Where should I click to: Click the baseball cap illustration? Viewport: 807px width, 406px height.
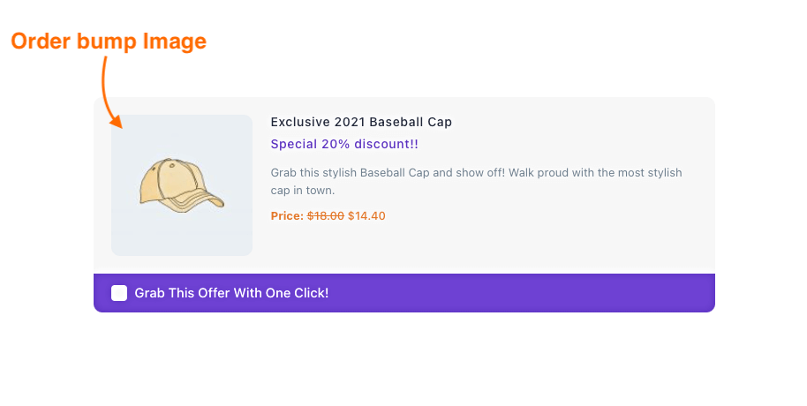click(182, 185)
